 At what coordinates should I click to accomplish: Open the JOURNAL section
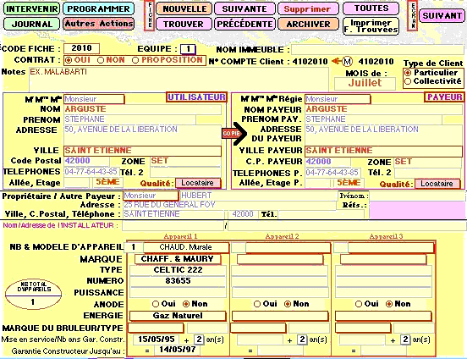(31, 25)
